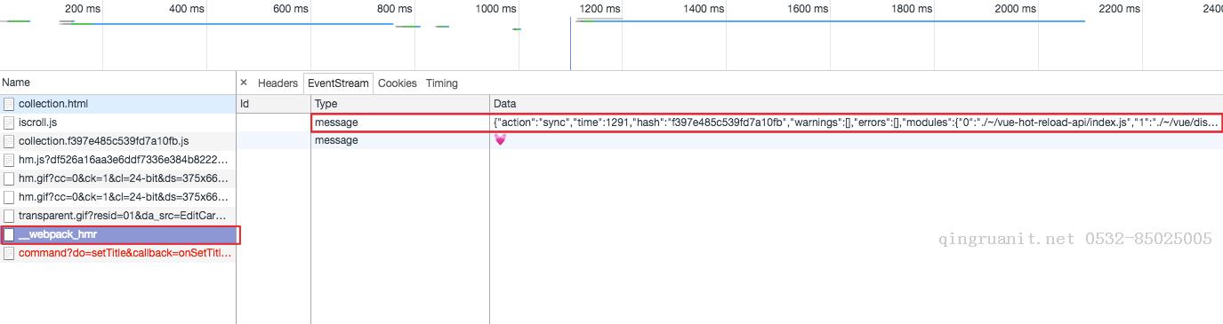The height and width of the screenshot is (324, 1223).
Task: Select collection.f397e485c539fd7a10fb.js request
Action: pos(117,141)
